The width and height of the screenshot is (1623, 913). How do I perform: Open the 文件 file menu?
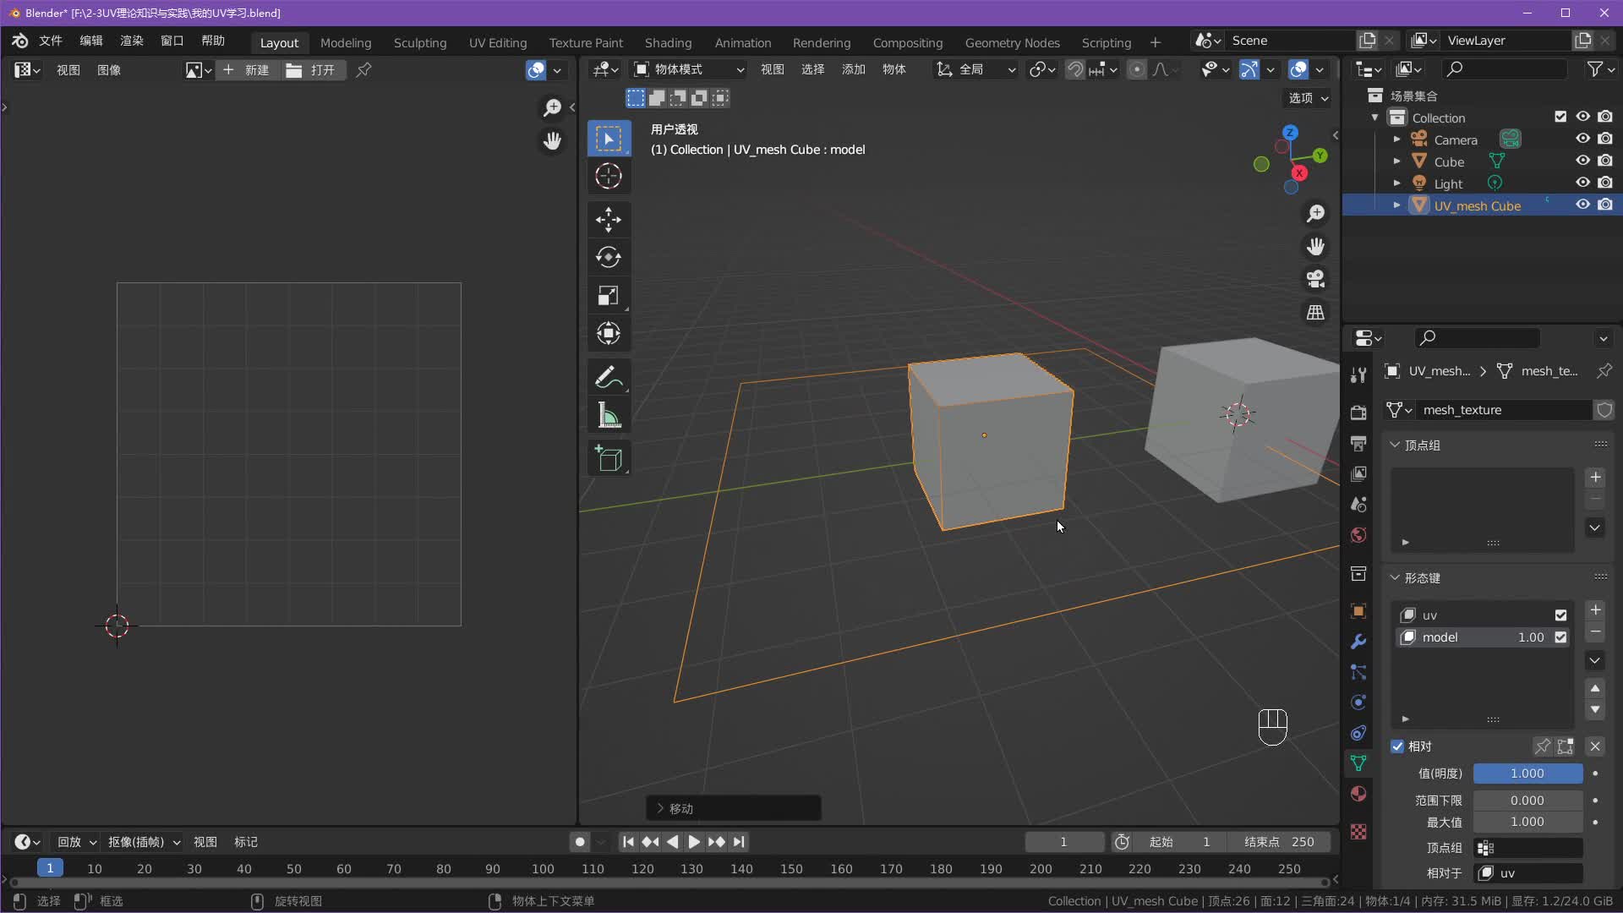click(x=51, y=41)
